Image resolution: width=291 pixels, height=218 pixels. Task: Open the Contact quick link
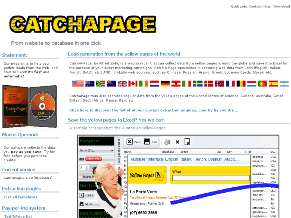tap(255, 6)
